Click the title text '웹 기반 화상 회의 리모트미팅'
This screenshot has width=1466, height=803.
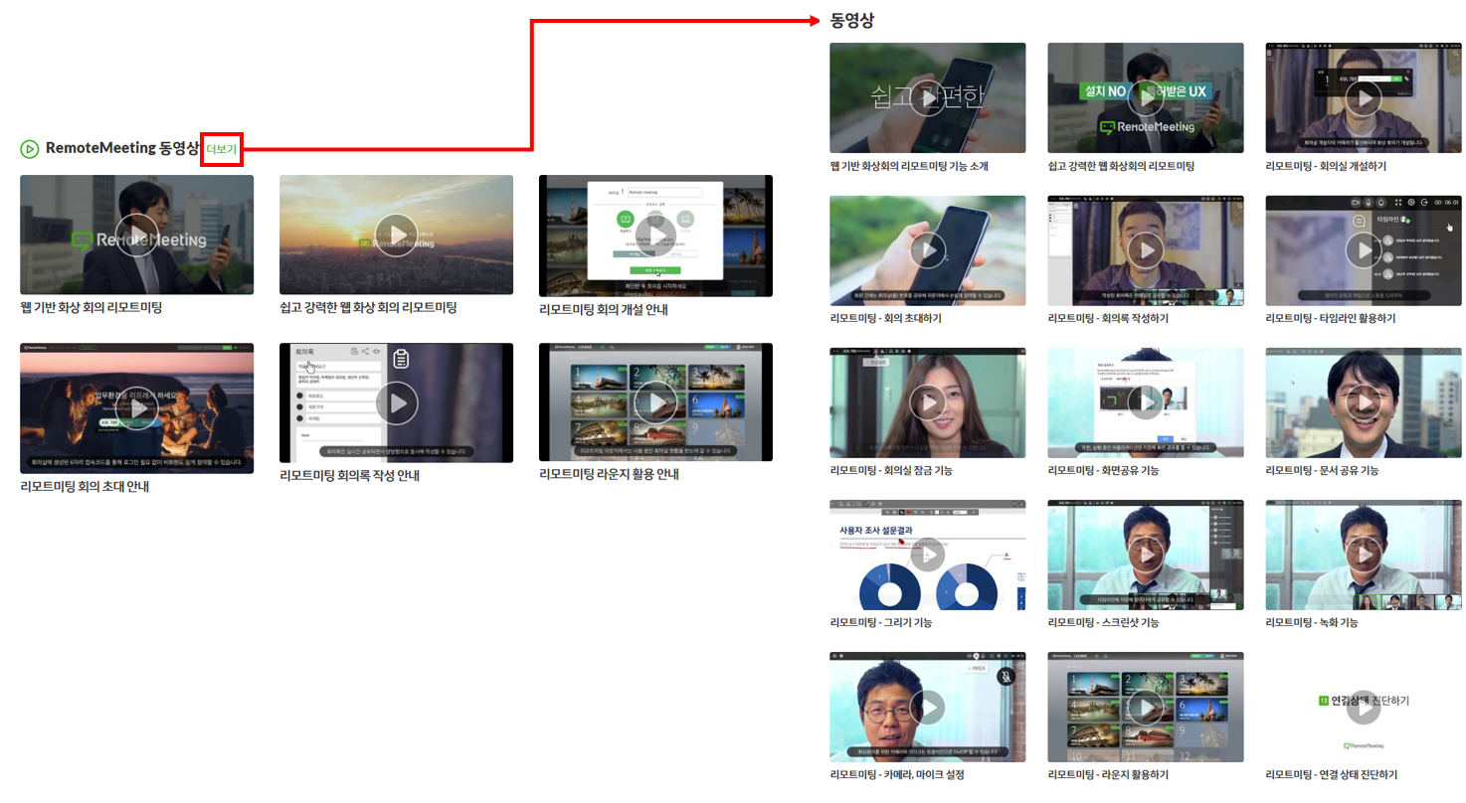click(x=91, y=308)
